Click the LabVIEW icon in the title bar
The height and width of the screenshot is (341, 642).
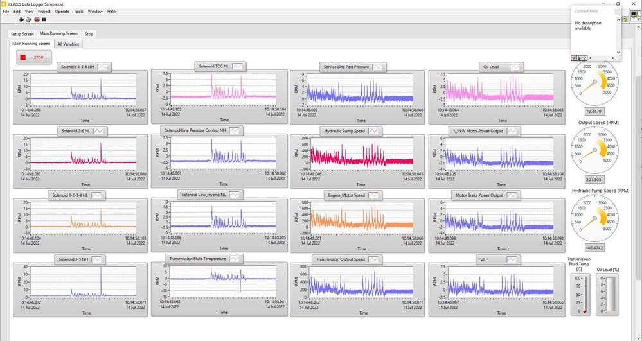tap(4, 4)
